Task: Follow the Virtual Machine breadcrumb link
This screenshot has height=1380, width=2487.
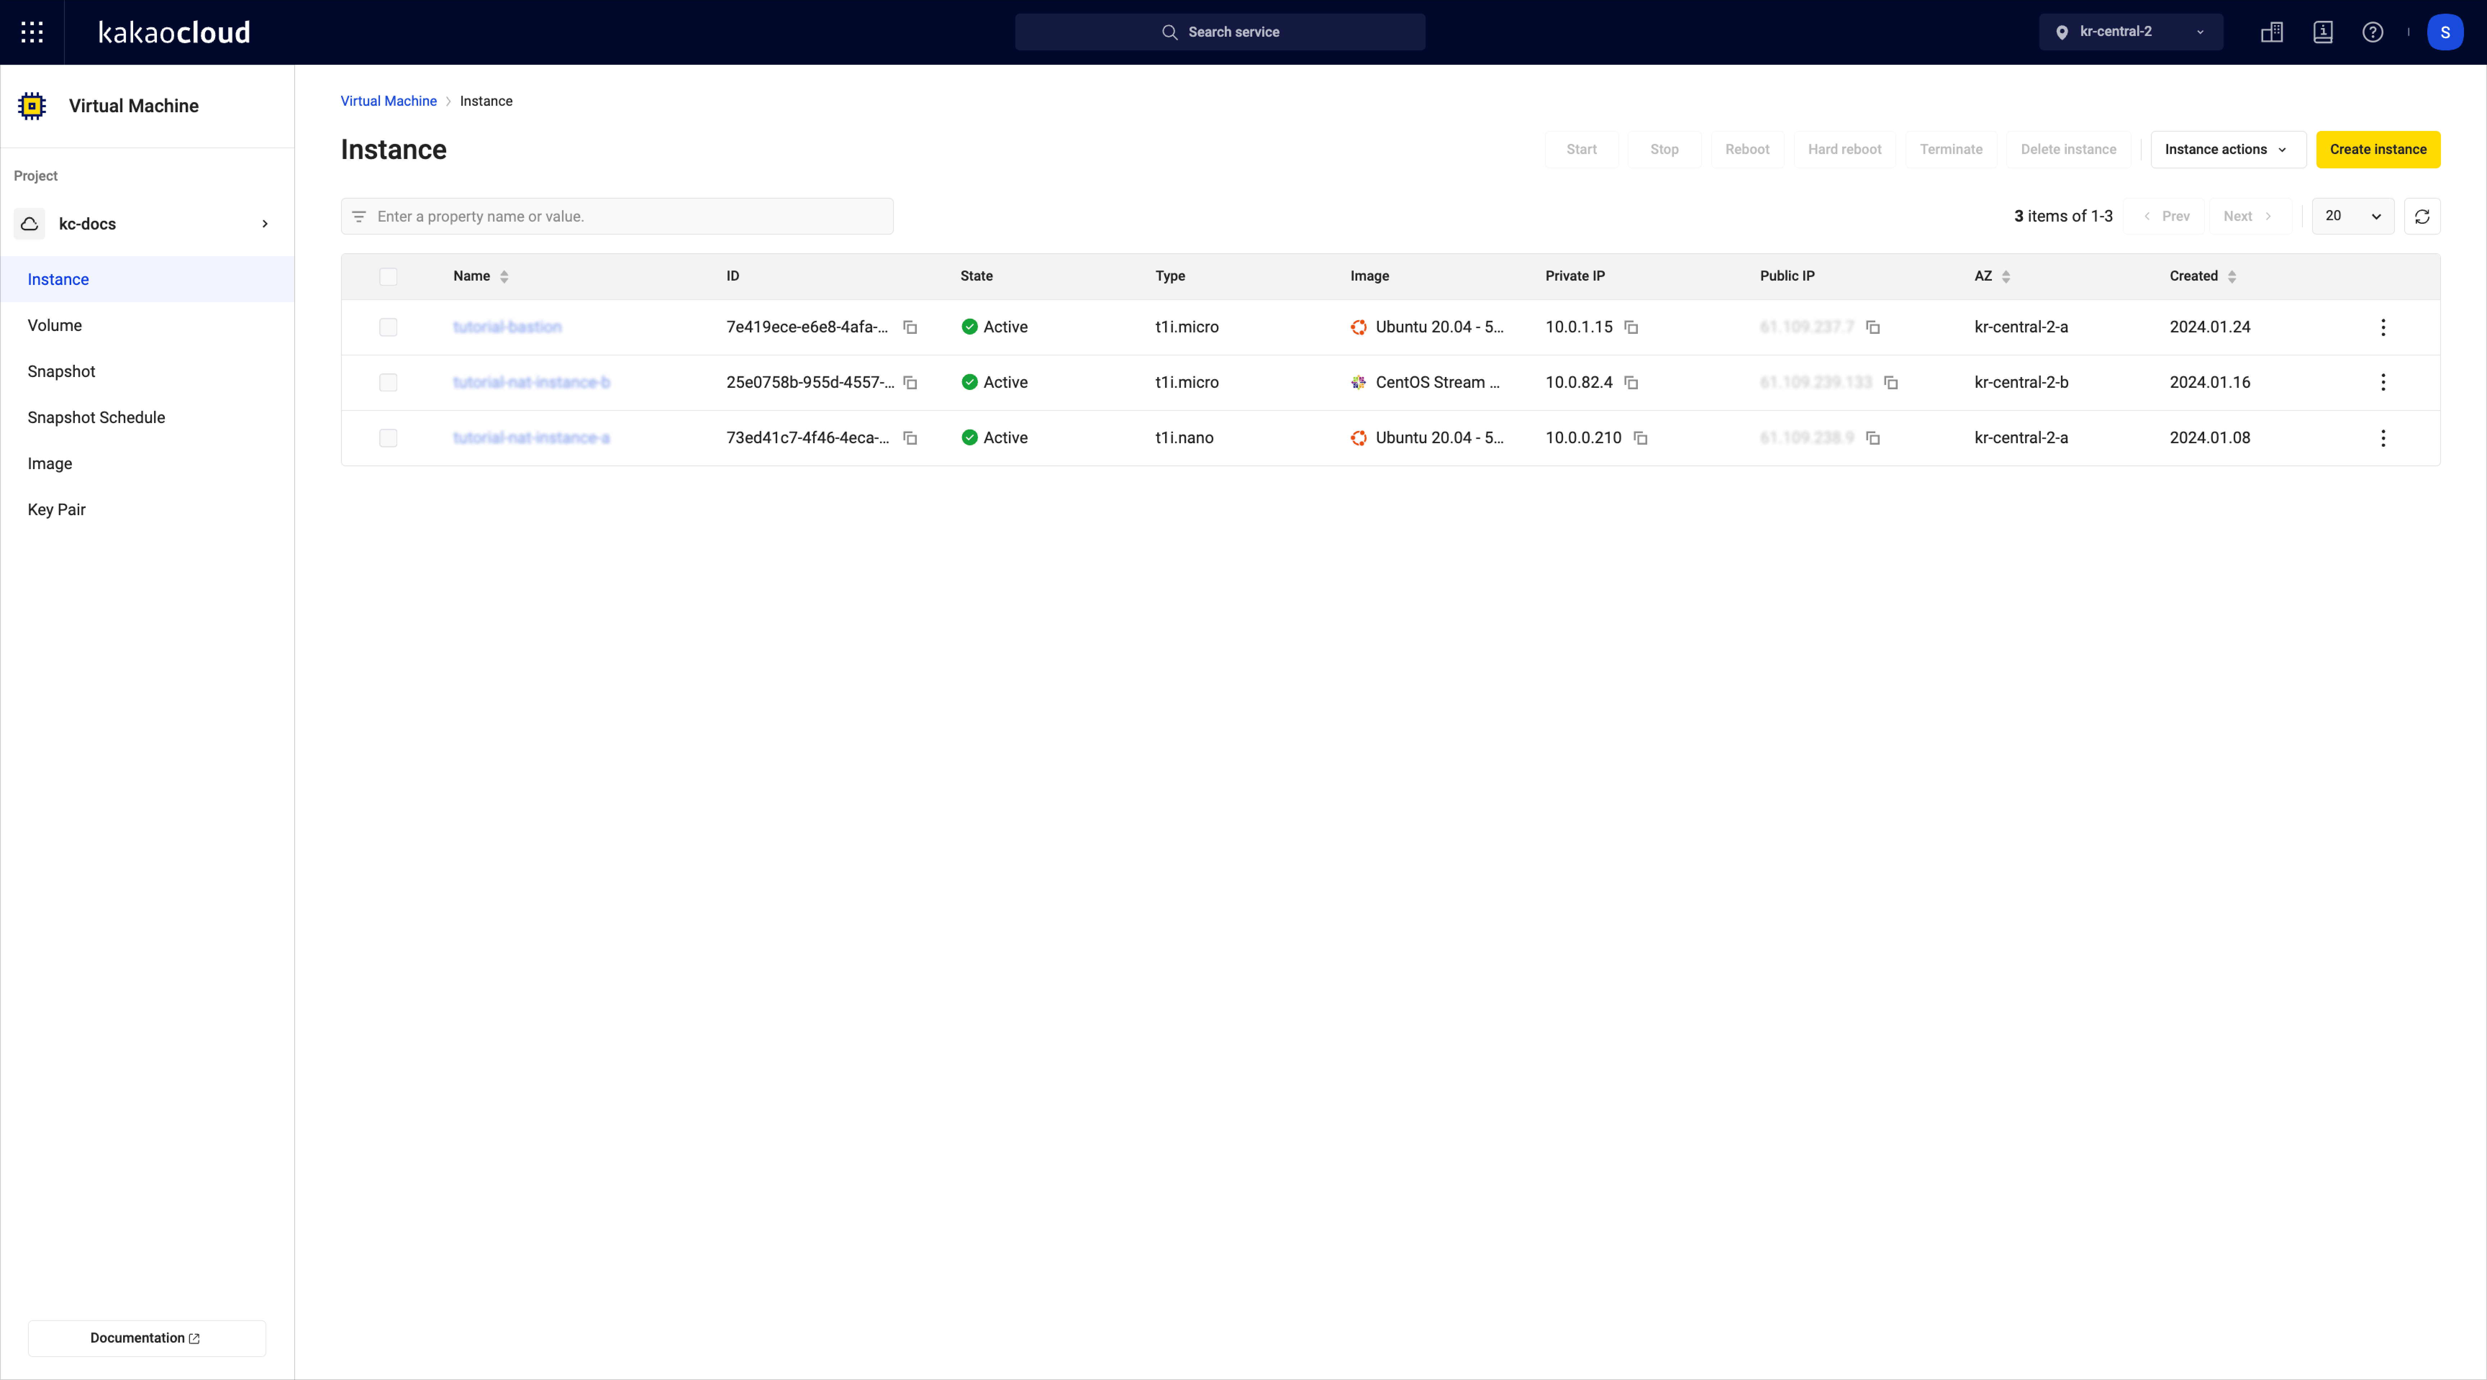Action: click(x=388, y=101)
